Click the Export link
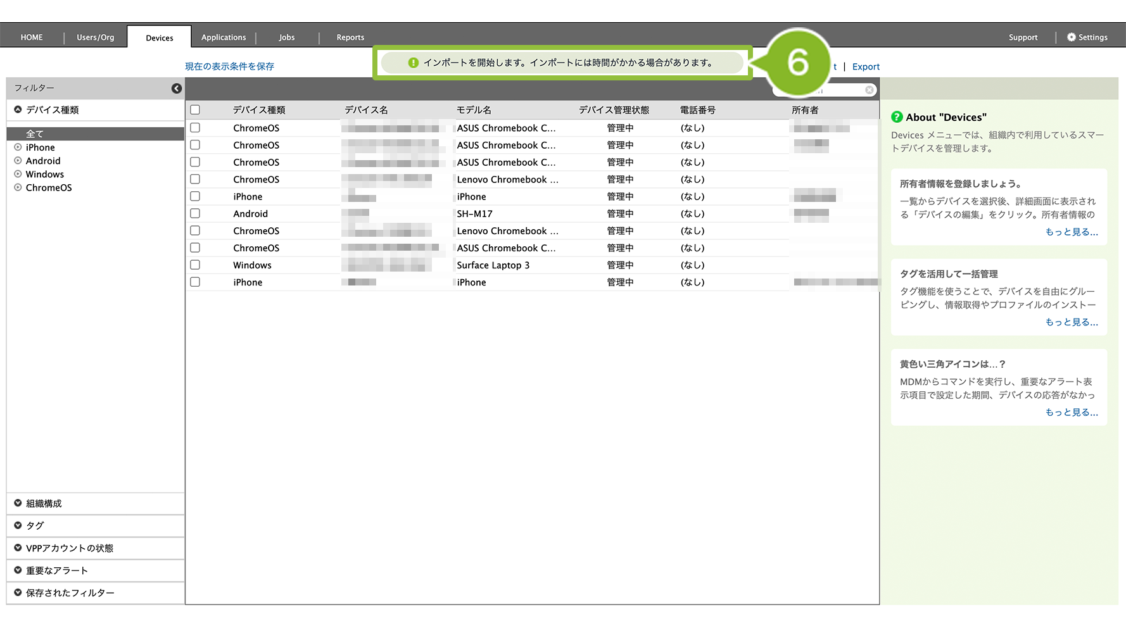The height and width of the screenshot is (633, 1126). (x=866, y=66)
